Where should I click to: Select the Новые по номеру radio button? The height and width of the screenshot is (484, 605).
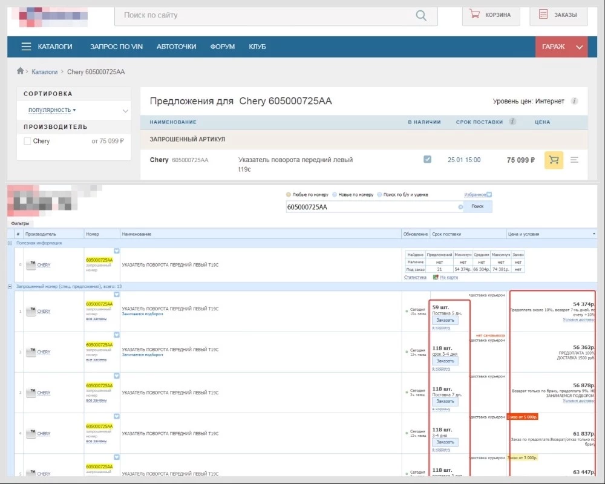335,195
